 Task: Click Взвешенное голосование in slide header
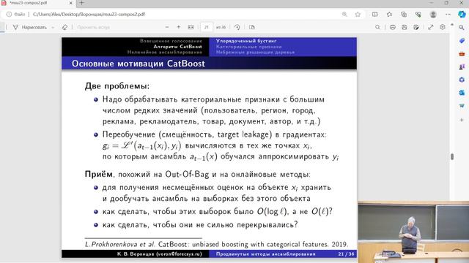coord(171,41)
